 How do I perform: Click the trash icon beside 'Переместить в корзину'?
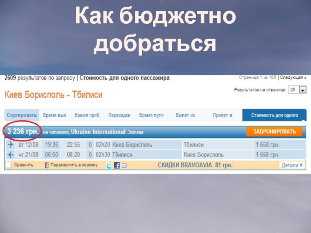[x=47, y=165]
